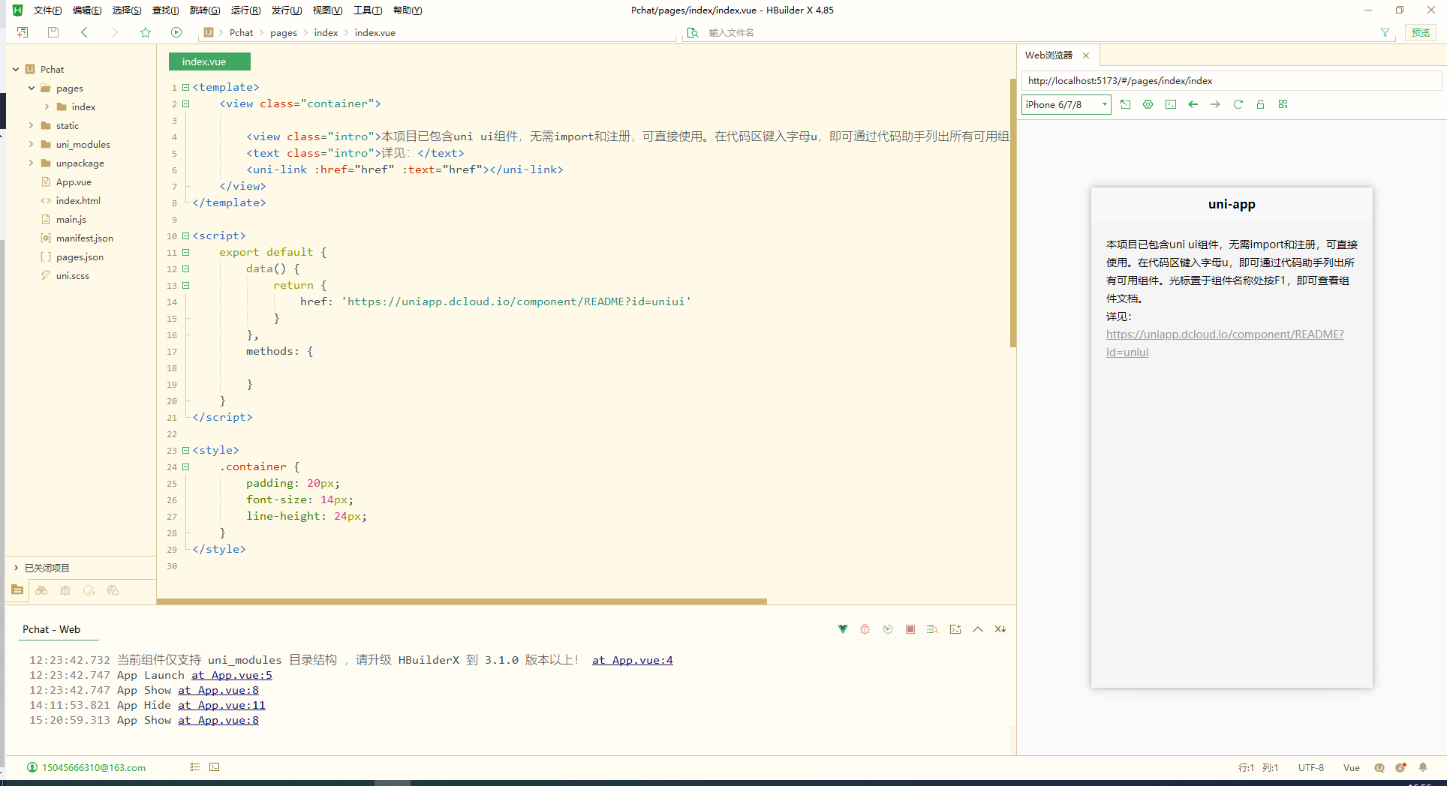Open the at App.vue:4 log link
Screen dimensions: 1447x786
(633, 660)
